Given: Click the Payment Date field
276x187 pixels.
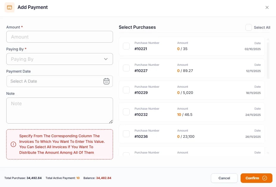Looking at the screenshot, I should coord(59,81).
